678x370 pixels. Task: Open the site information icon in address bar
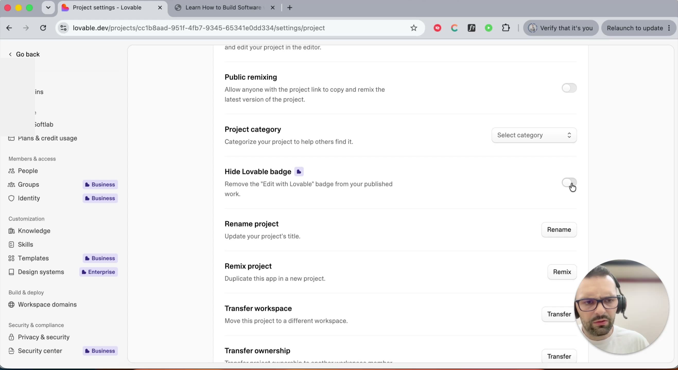click(63, 28)
